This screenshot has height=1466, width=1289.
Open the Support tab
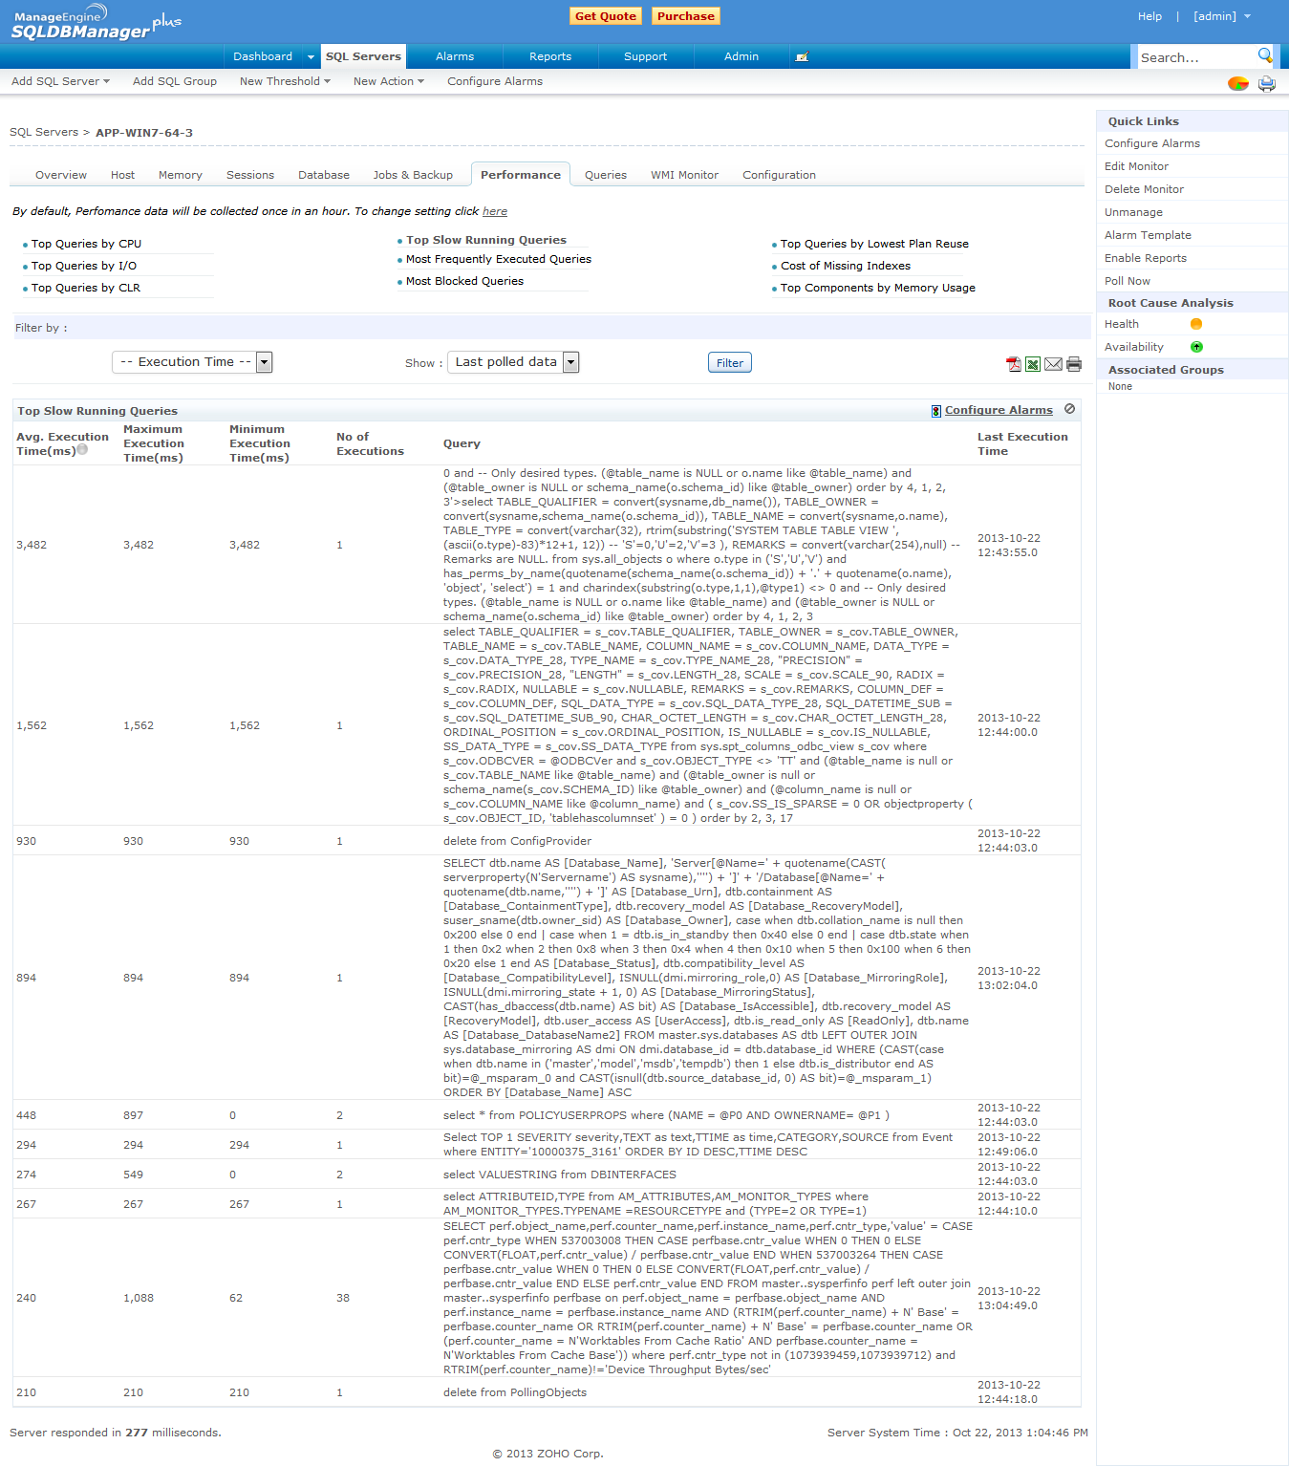pos(646,56)
